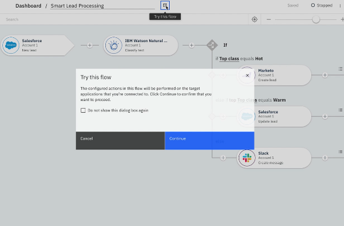Click the 'Saved' status text

click(x=293, y=5)
